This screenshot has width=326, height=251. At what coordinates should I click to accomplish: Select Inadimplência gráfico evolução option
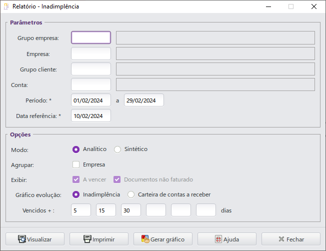(x=76, y=194)
